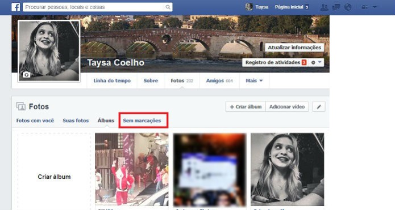Open Página inicial in top bar
The image size is (395, 210).
[289, 7]
